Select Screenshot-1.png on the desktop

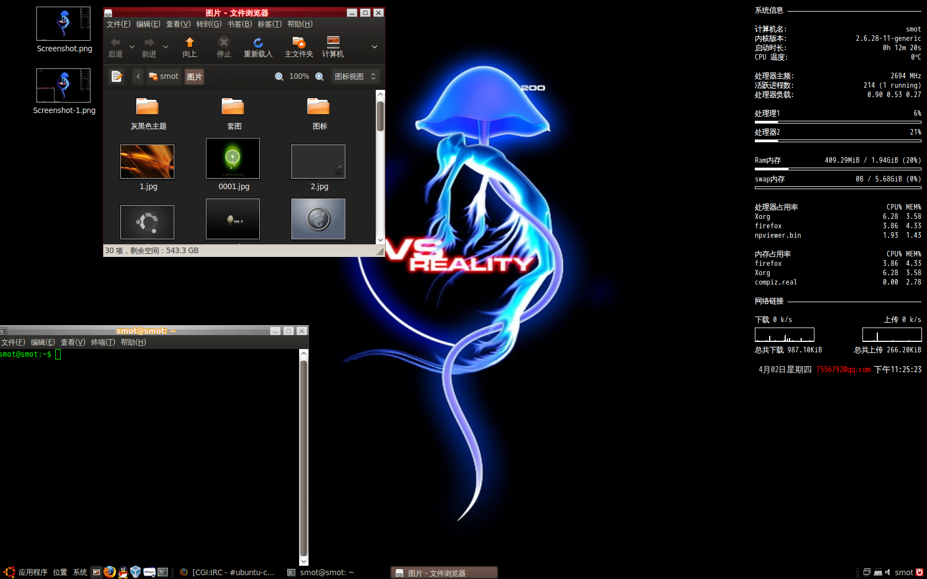pos(63,92)
